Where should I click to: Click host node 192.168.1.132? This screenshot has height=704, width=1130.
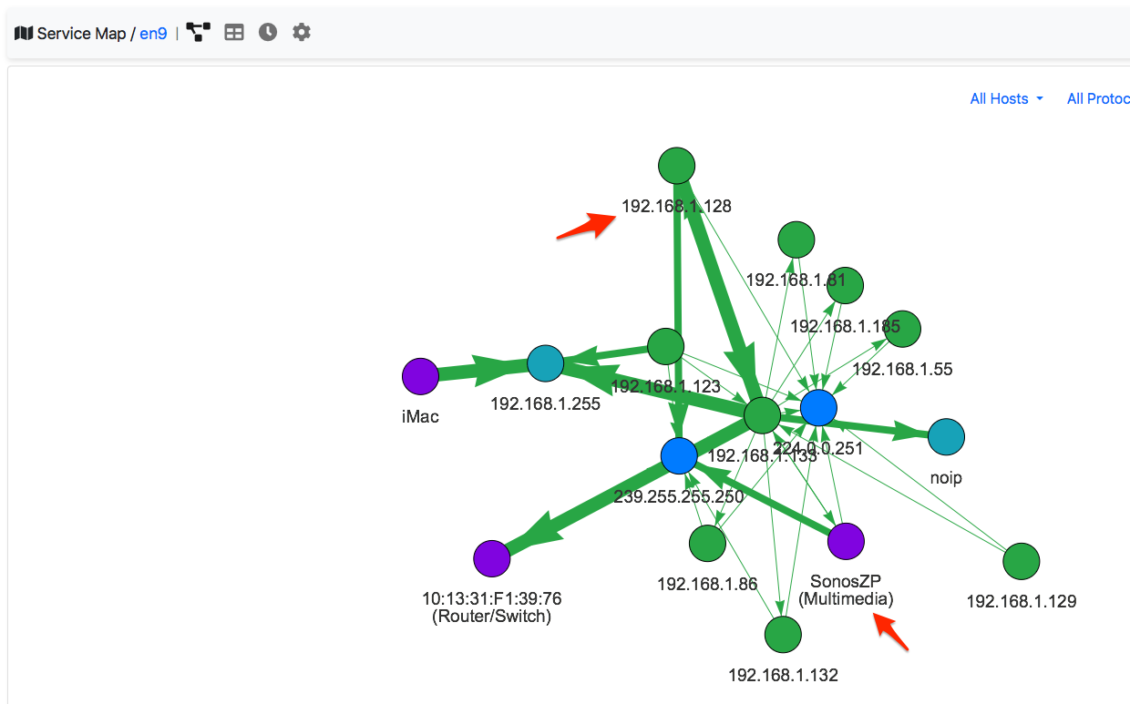tap(783, 634)
